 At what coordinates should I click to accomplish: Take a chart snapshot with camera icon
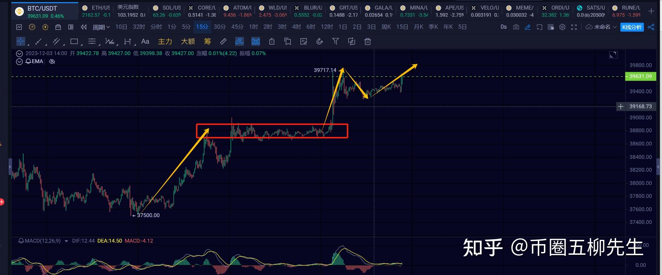point(516,27)
